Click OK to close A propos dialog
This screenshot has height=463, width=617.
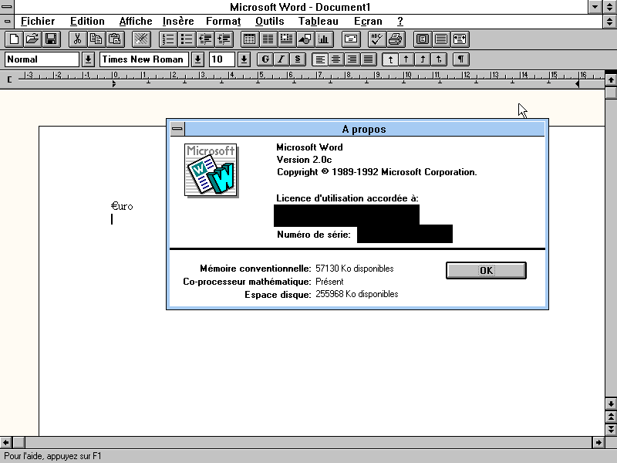[486, 271]
